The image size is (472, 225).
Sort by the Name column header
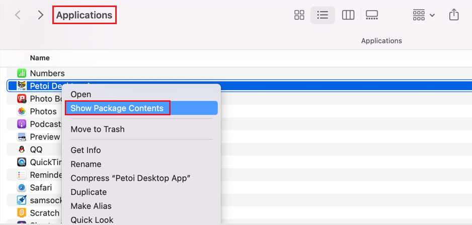(x=40, y=58)
